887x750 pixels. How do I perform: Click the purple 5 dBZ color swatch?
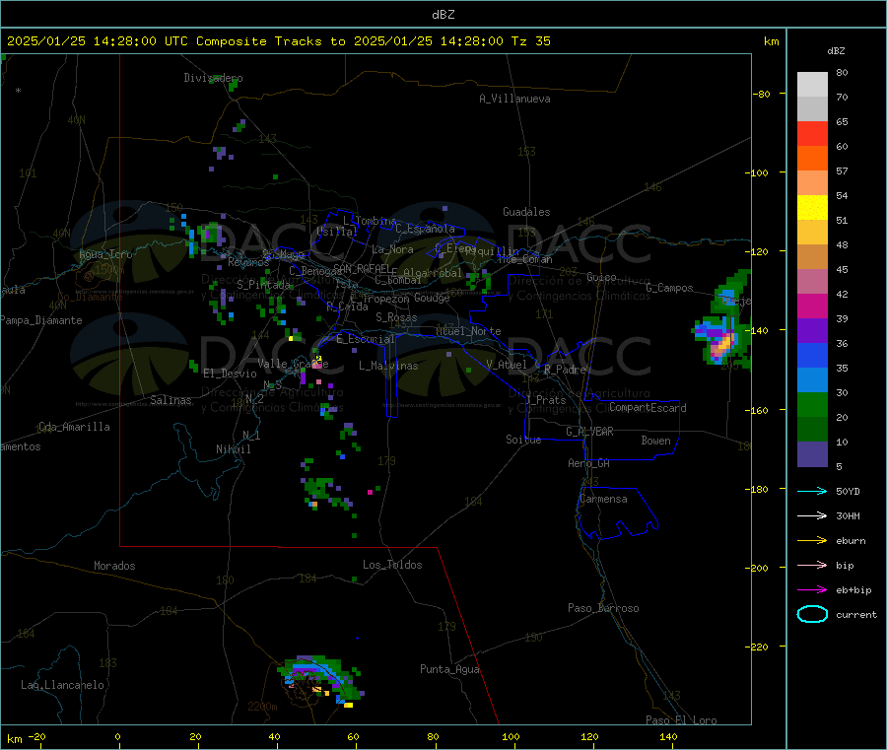pos(812,454)
